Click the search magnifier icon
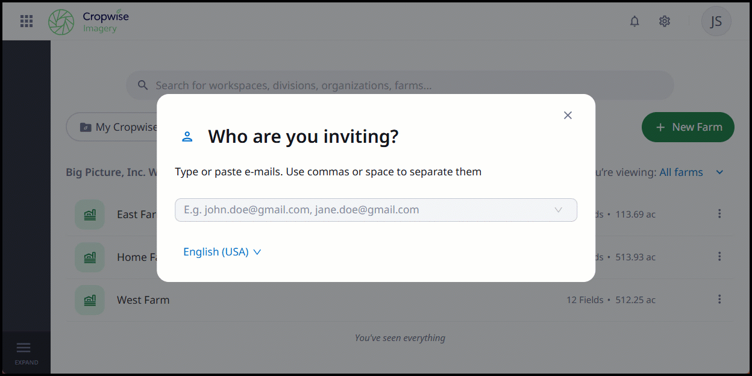The image size is (752, 376). (143, 85)
